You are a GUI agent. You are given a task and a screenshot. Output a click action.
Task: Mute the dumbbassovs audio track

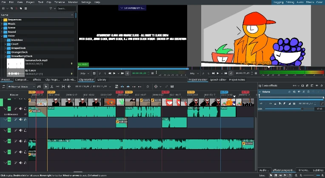pos(20,109)
